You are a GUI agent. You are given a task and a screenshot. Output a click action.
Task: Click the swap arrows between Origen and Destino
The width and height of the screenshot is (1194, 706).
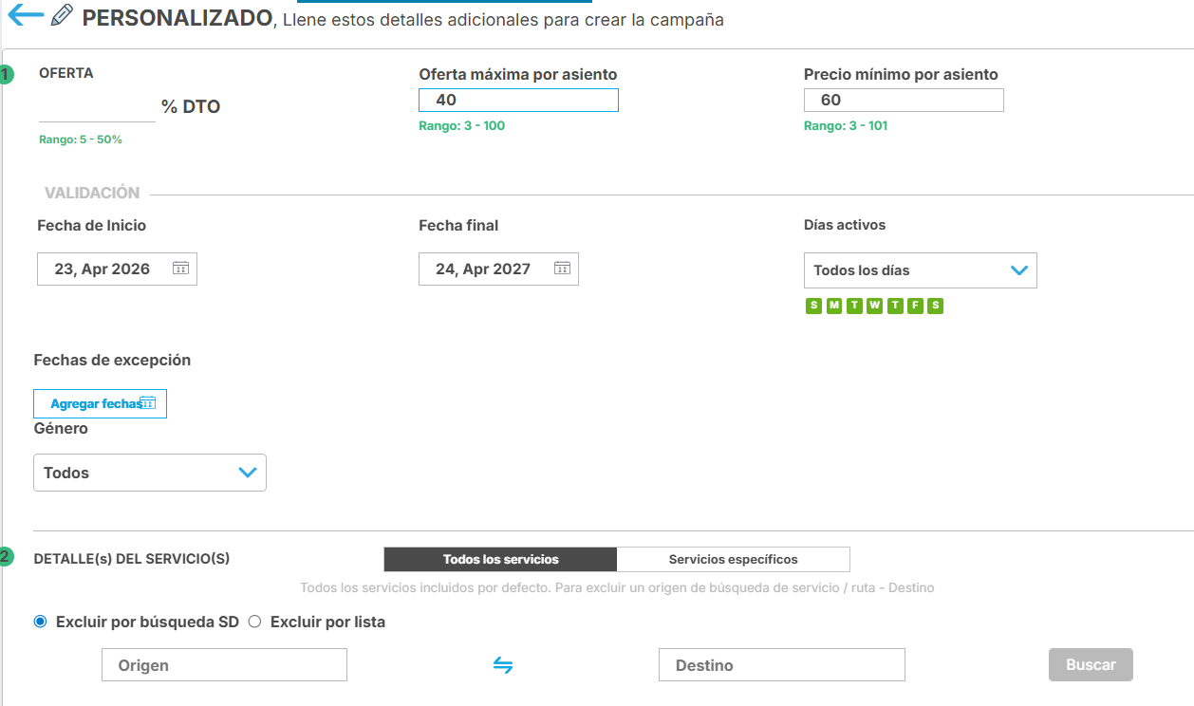[x=502, y=664]
